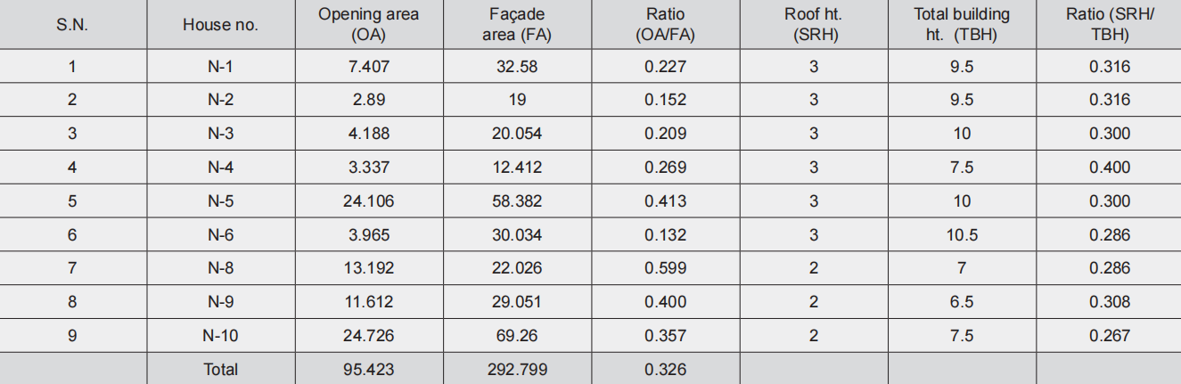This screenshot has height=384, width=1181.
Task: Select the overall ratio value 0.326
Action: [x=665, y=369]
